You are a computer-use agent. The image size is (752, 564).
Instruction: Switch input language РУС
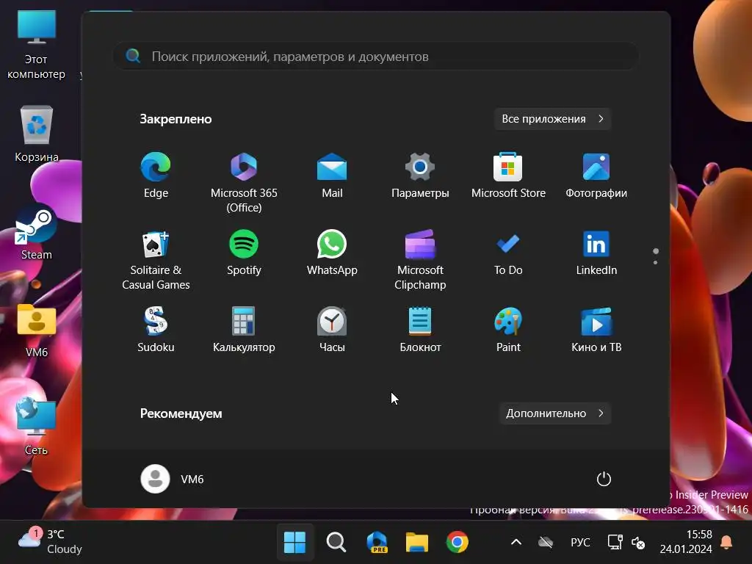[580, 543]
